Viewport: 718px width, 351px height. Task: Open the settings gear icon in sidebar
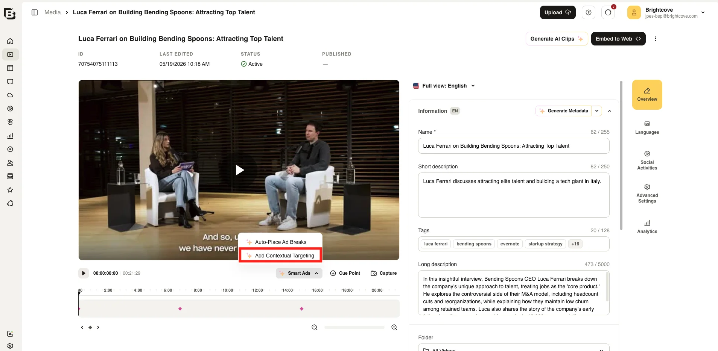point(10,346)
